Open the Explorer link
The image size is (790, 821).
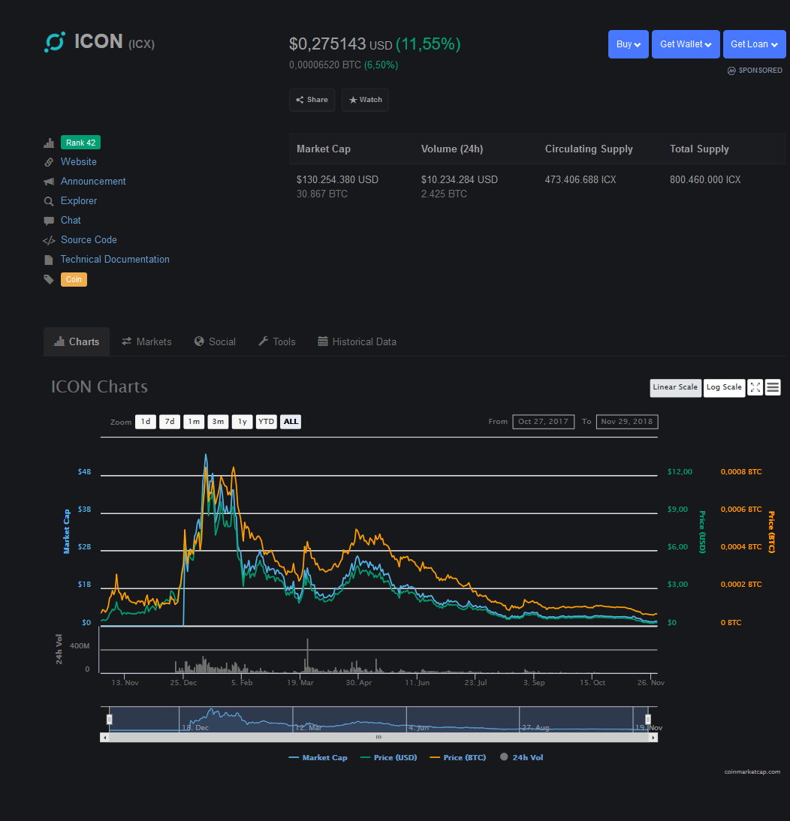79,200
